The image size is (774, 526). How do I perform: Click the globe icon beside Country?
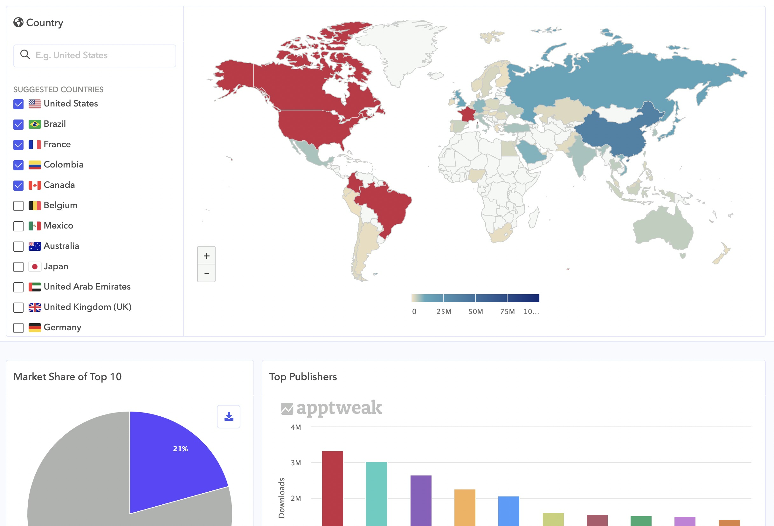pyautogui.click(x=18, y=22)
